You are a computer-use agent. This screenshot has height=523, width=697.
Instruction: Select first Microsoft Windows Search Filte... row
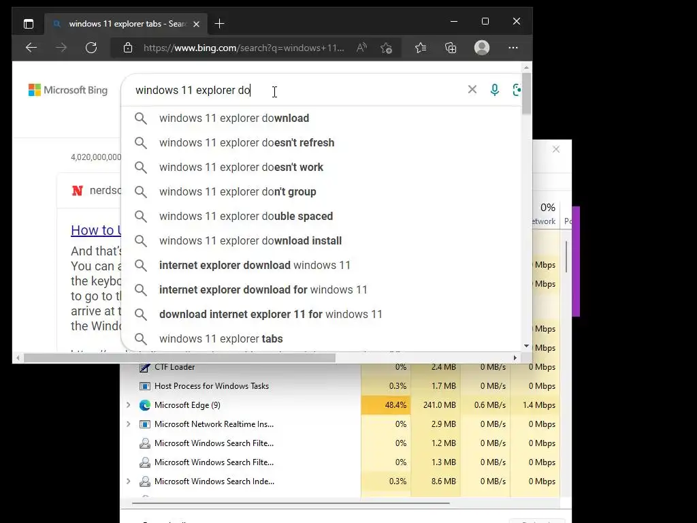point(340,443)
